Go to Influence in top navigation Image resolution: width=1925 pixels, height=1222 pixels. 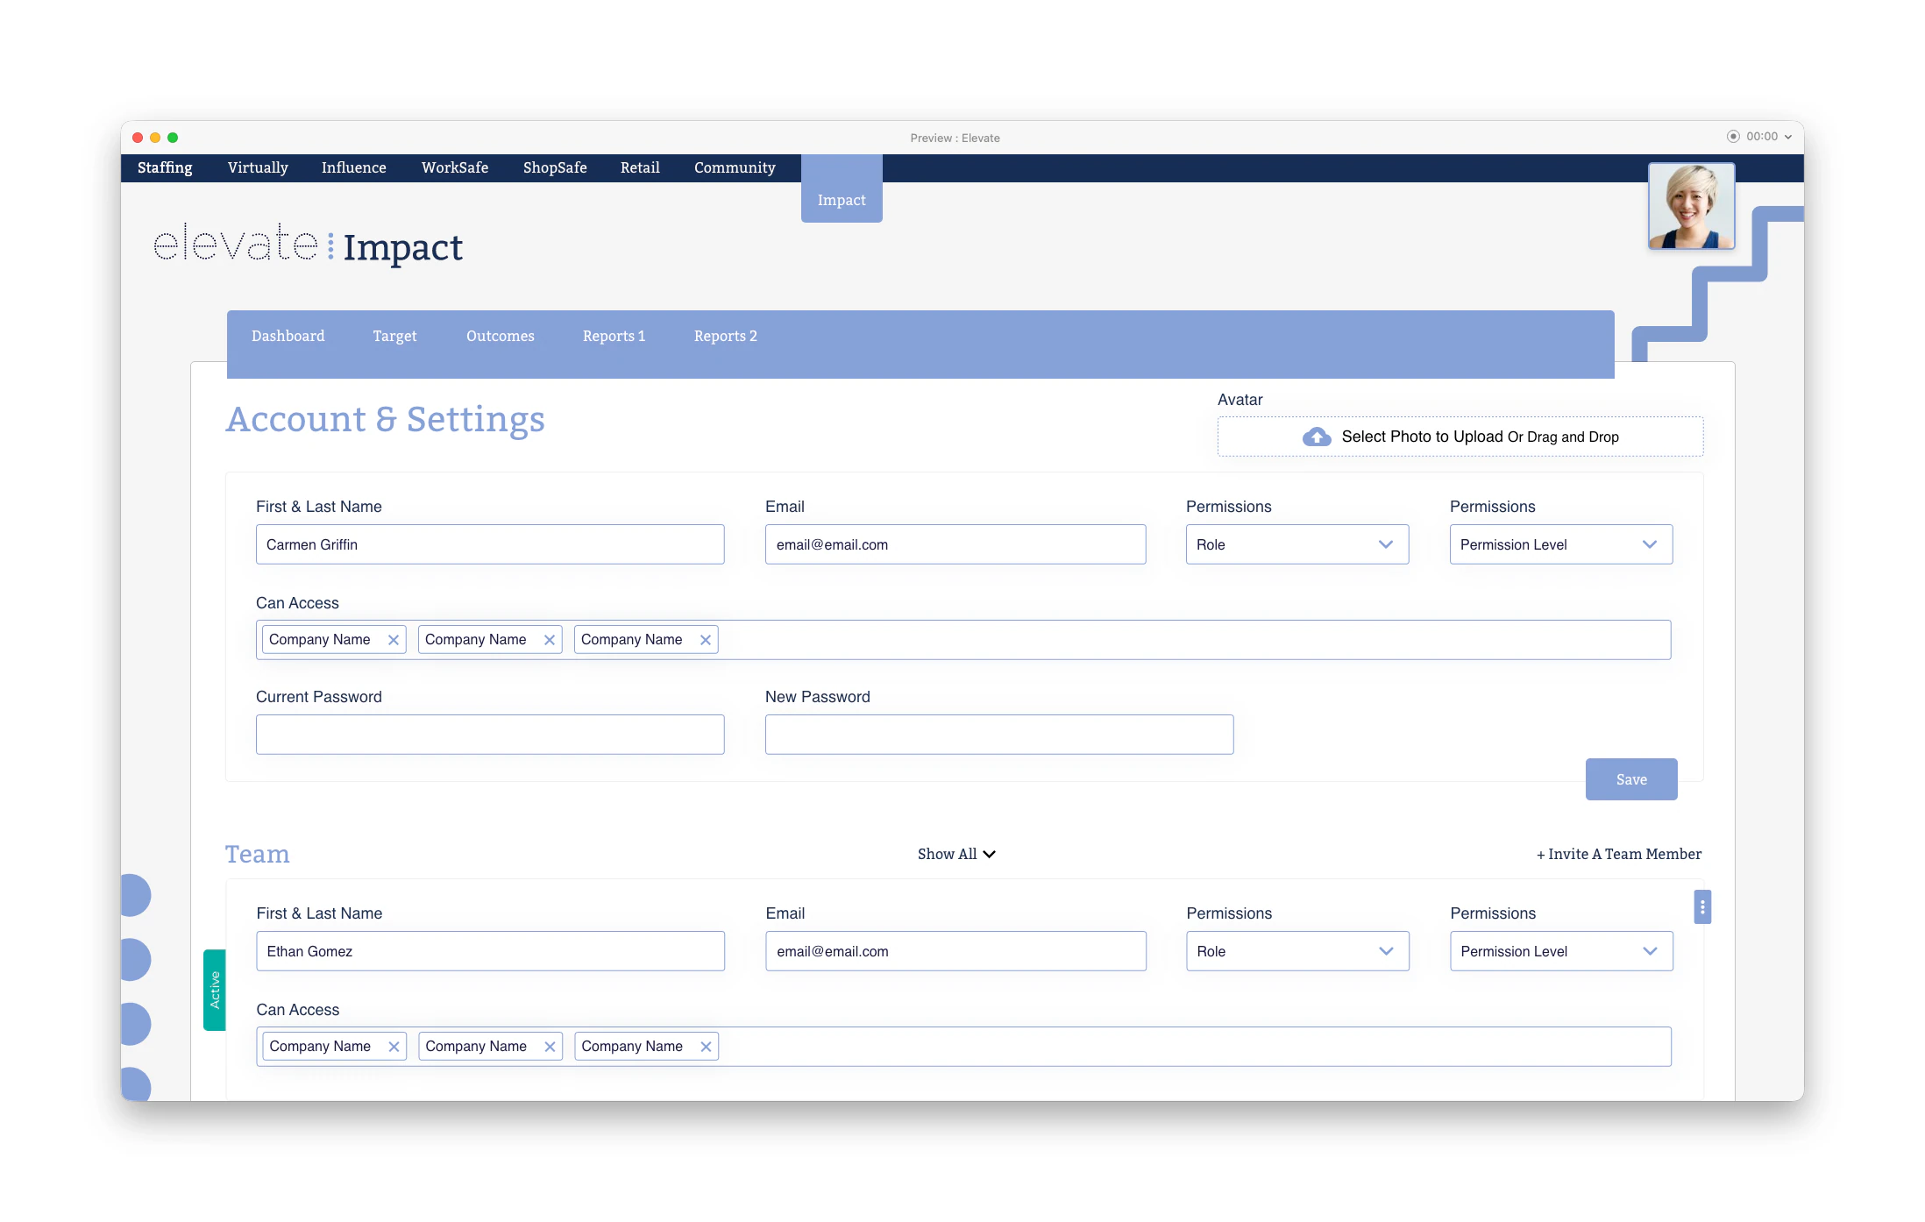point(353,167)
